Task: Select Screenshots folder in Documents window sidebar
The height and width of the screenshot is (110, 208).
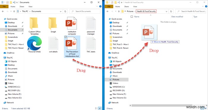Action: pyautogui.click(x=13, y=37)
